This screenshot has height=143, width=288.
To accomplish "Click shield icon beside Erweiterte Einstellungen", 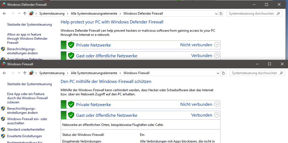I will (x=3, y=136).
